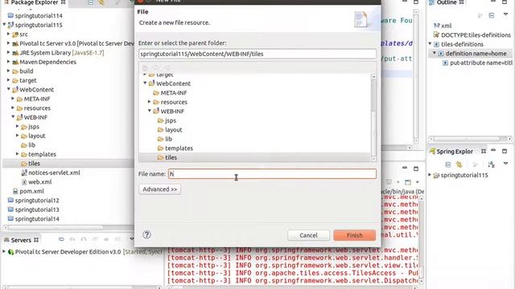
Task: Click the sort icon in Spring Explorer
Action: (x=492, y=164)
